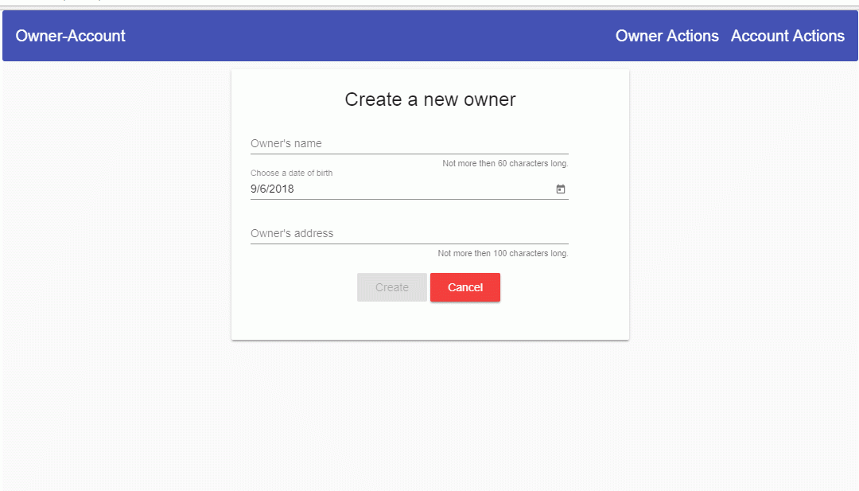Screen dimensions: 859x491
Task: Open the date of birth calendar picker
Action: pyautogui.click(x=561, y=189)
